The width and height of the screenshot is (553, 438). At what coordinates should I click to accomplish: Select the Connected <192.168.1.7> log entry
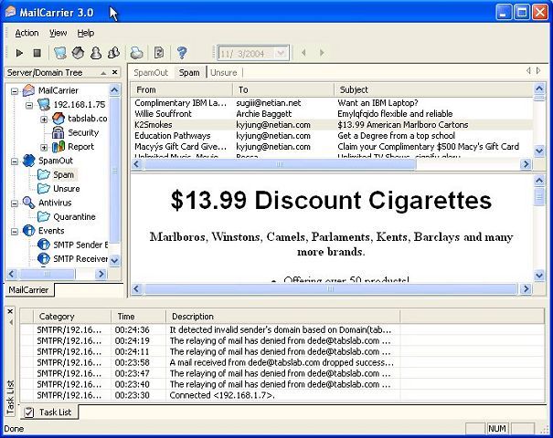282,395
